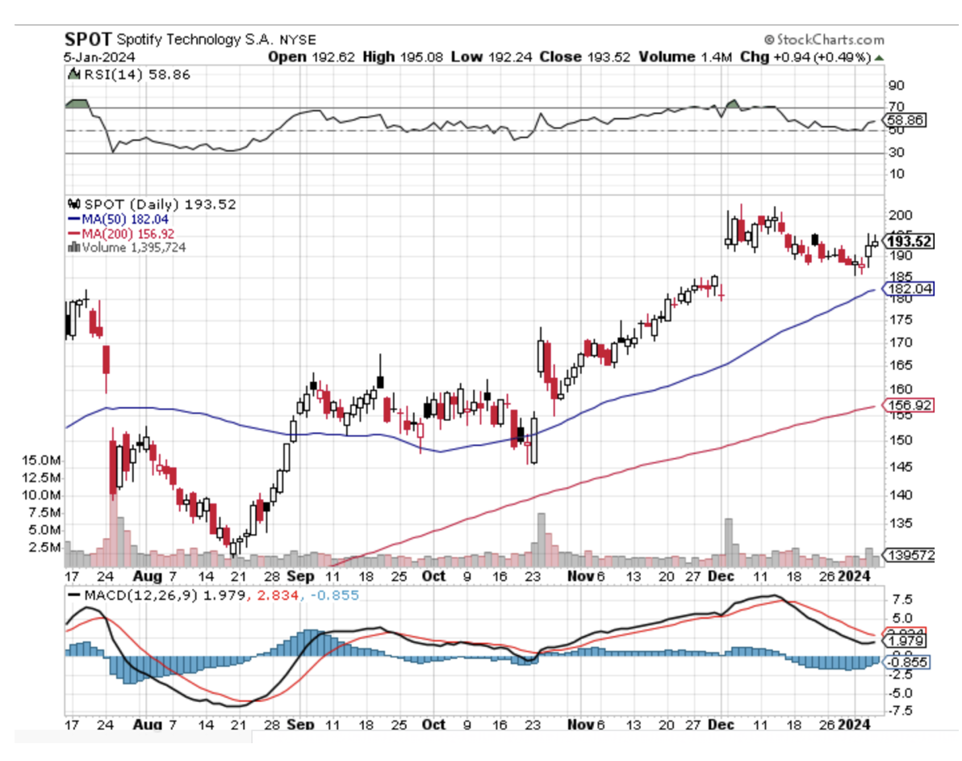Click the 2.5M volume scale label
962x761 pixels.
(x=44, y=547)
